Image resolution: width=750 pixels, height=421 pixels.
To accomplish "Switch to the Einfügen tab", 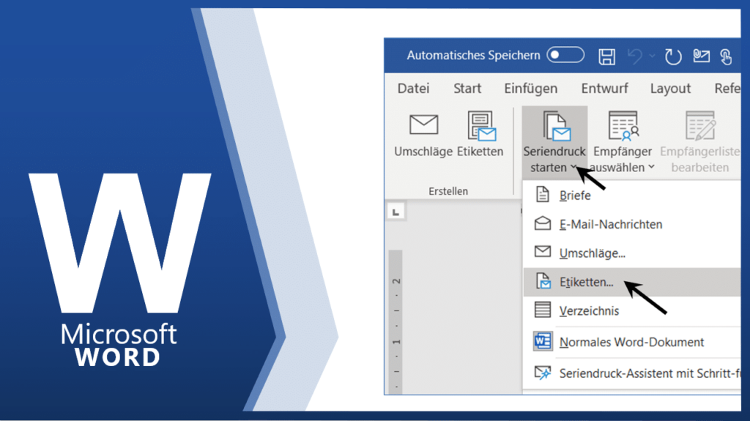I will click(530, 89).
